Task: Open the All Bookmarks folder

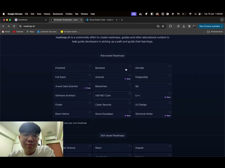Action: coord(215,32)
